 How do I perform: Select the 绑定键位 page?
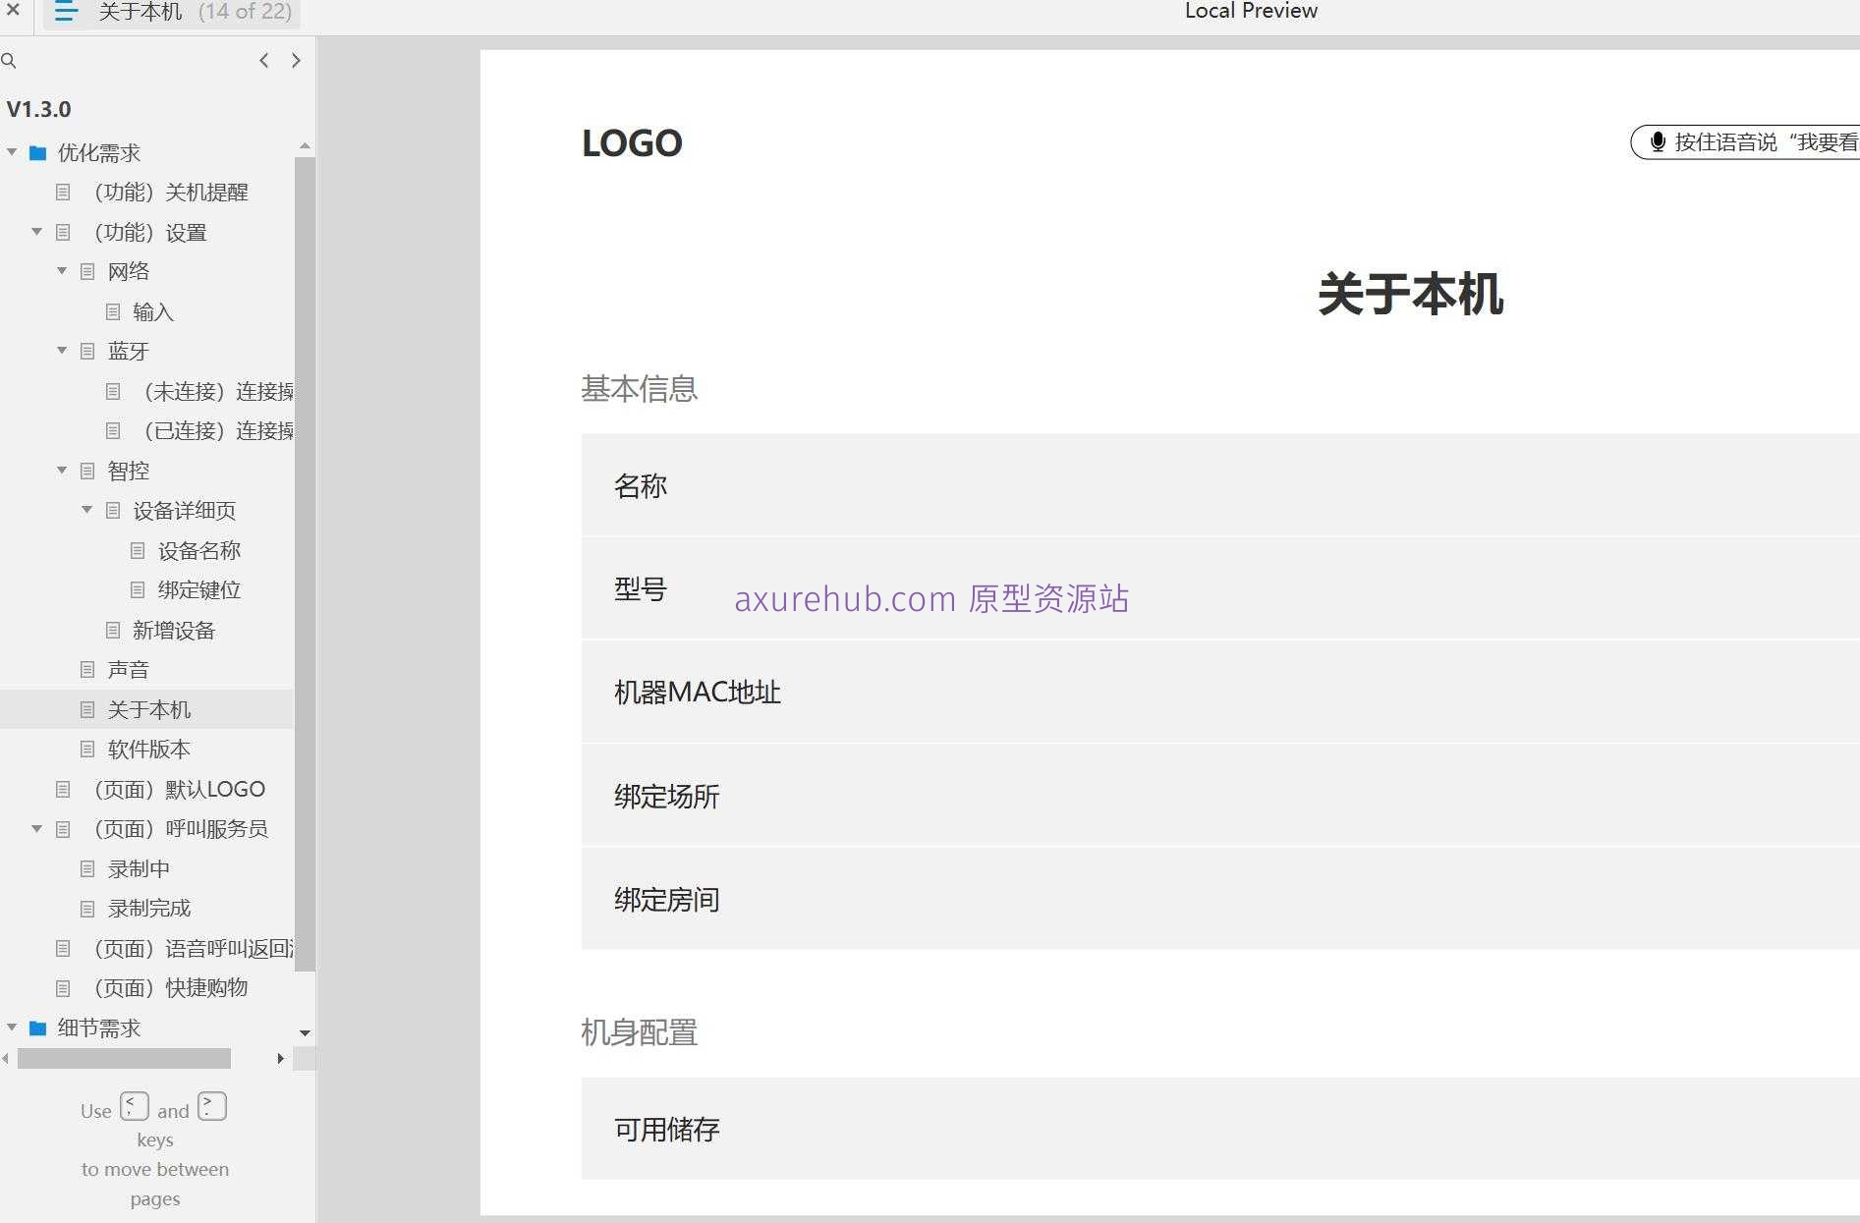(x=198, y=590)
